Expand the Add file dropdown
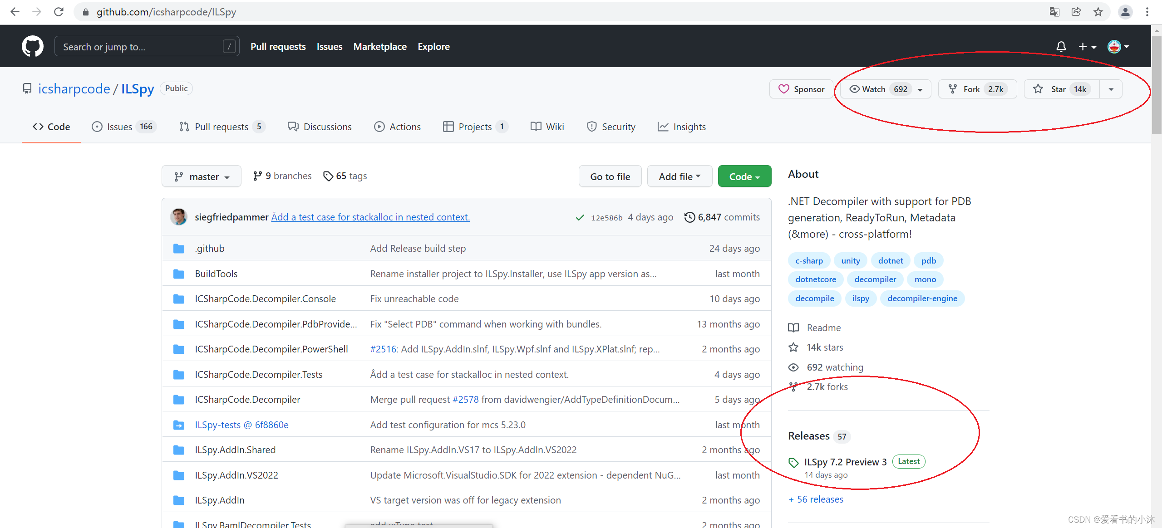The width and height of the screenshot is (1162, 528). coord(679,176)
